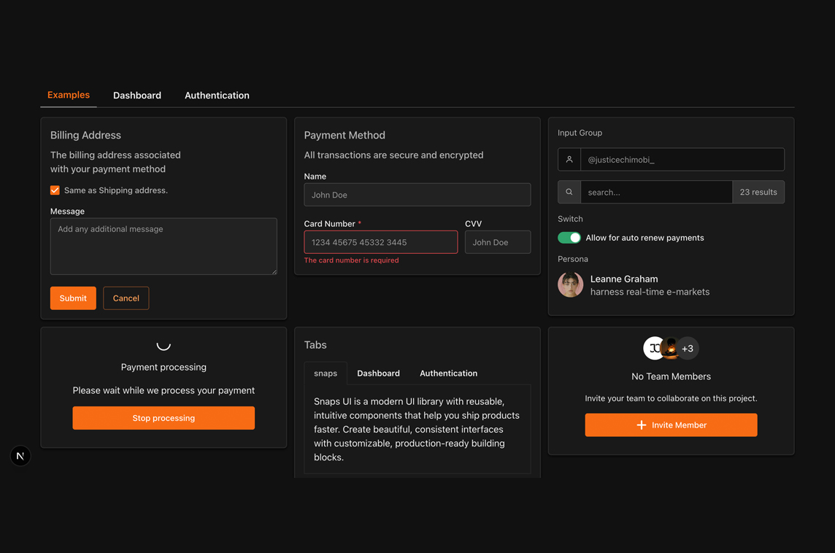
Task: Disable the auto renew payments switch
Action: click(569, 238)
